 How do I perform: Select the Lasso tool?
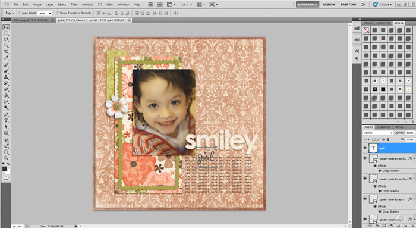tap(6, 40)
